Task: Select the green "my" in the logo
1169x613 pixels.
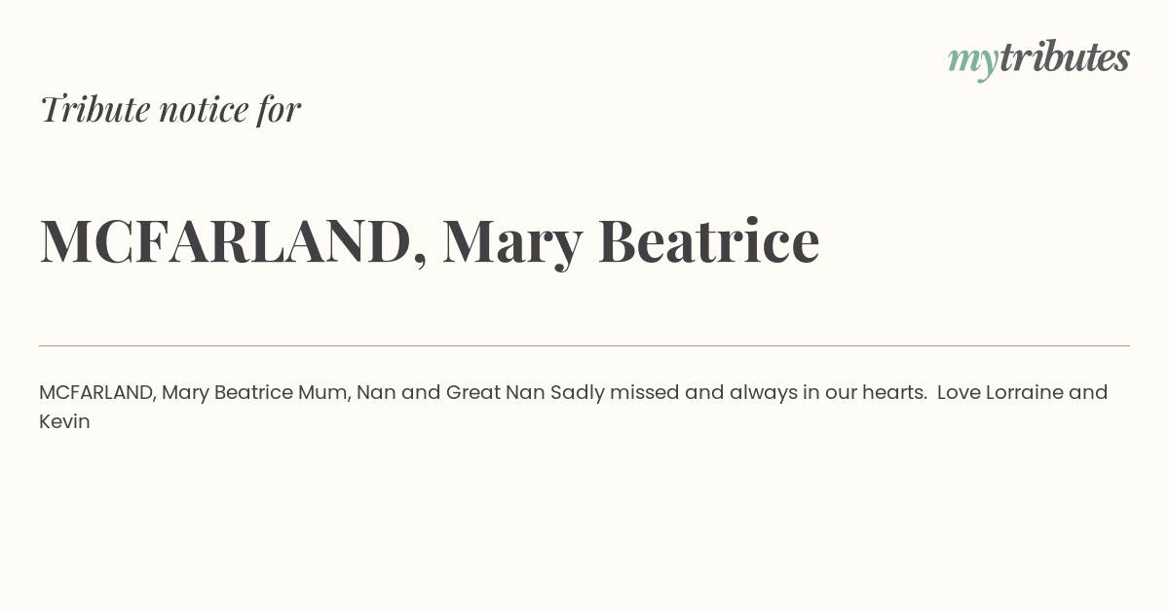Action: [x=972, y=62]
